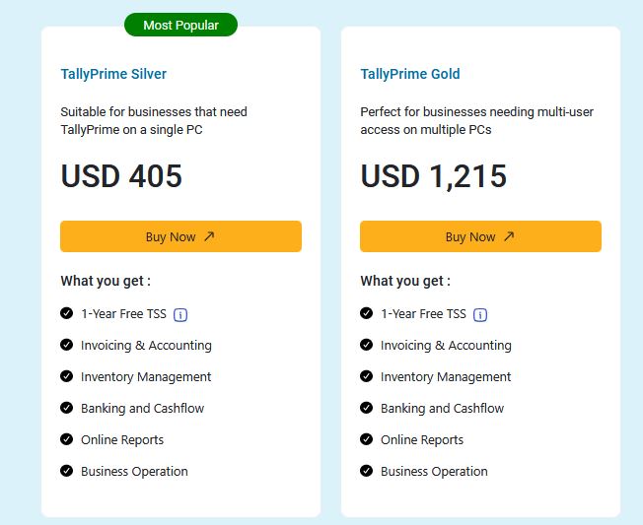Image resolution: width=643 pixels, height=525 pixels.
Task: Select Silver's Inventory Management feature text
Action: click(x=146, y=376)
